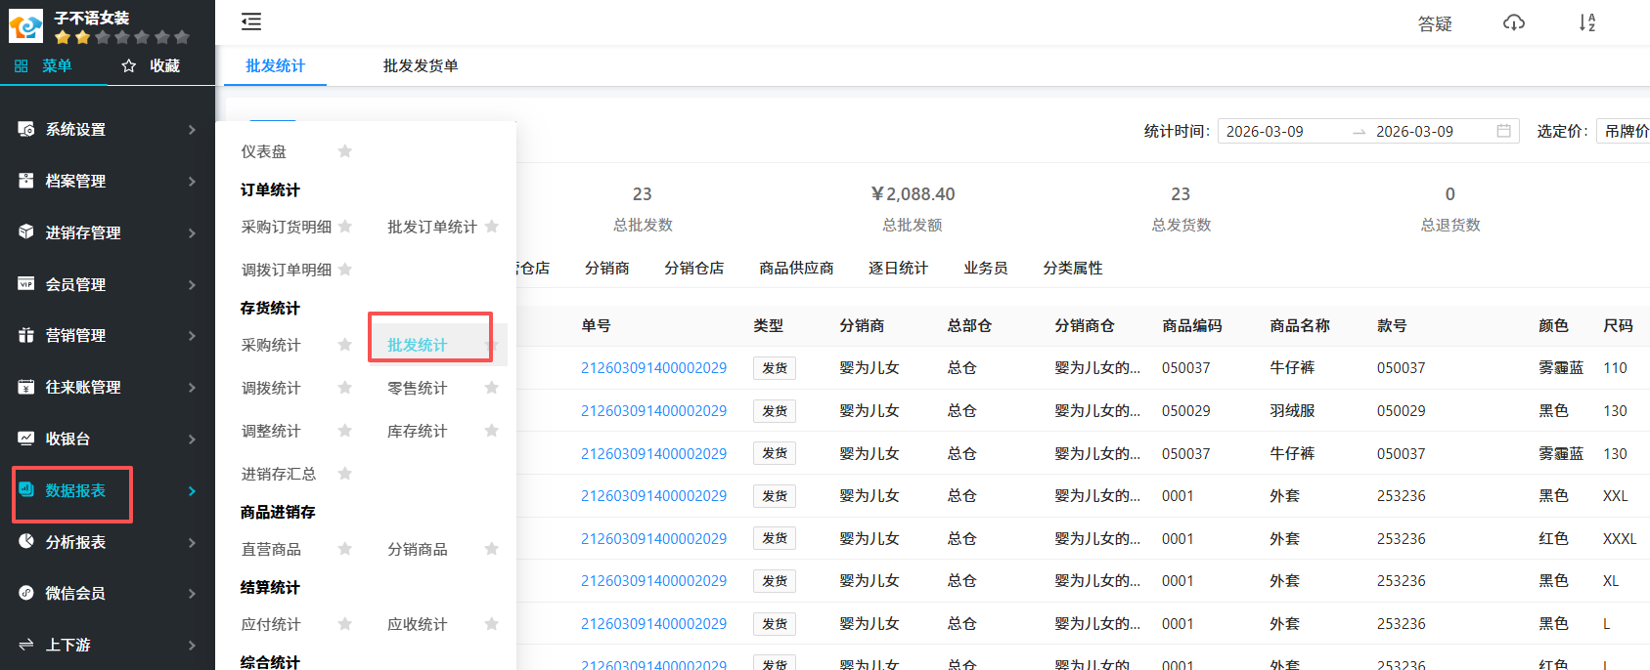
Task: Open 批发统计 in flyout menu
Action: [418, 345]
